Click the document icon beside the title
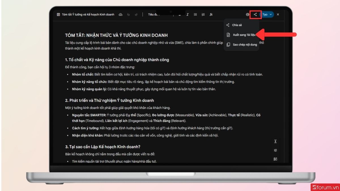The height and width of the screenshot is (191, 340). click(58, 14)
